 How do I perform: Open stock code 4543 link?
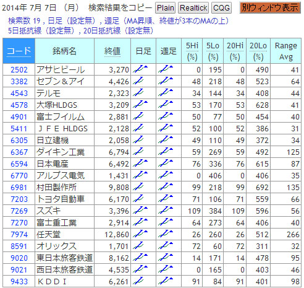coord(19,94)
